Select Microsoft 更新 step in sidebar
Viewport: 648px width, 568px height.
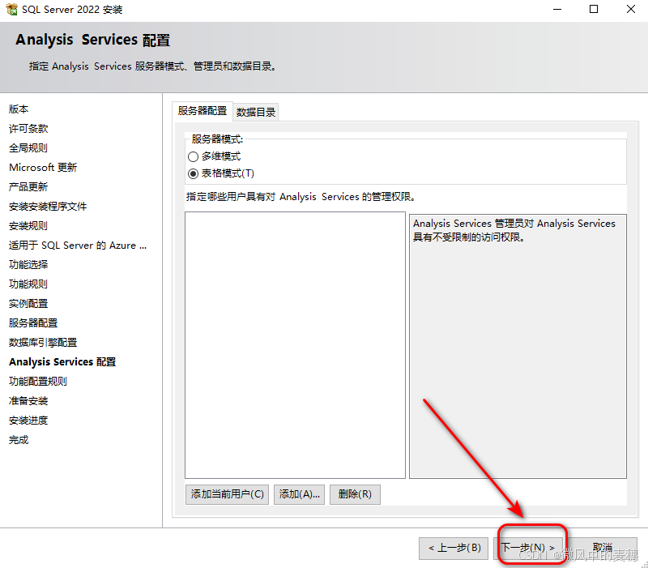tap(43, 168)
